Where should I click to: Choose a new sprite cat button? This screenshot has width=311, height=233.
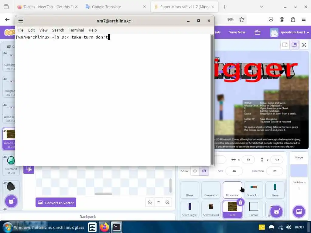point(276,211)
